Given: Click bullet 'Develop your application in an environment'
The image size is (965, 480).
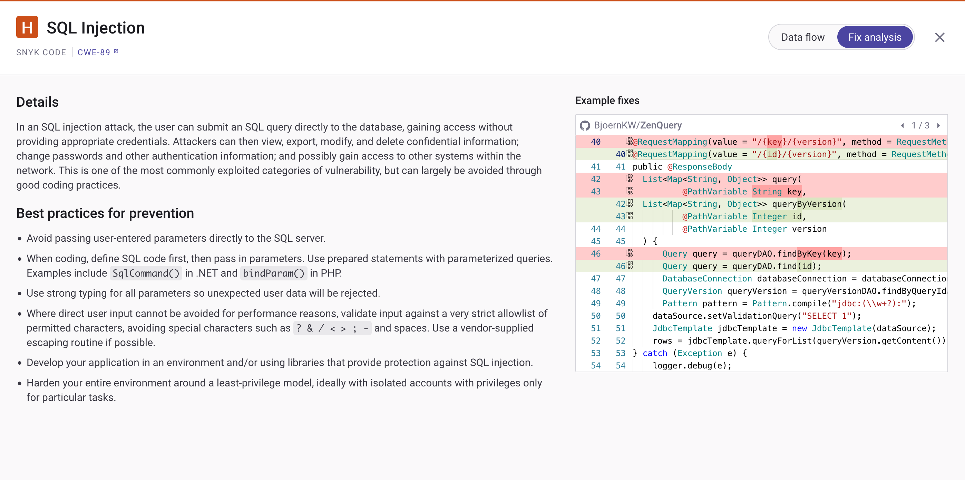Looking at the screenshot, I should click(x=280, y=363).
